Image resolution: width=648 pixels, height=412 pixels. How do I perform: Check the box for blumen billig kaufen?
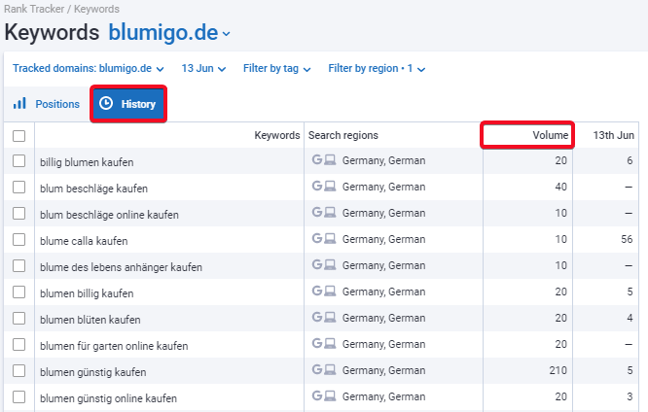[18, 292]
